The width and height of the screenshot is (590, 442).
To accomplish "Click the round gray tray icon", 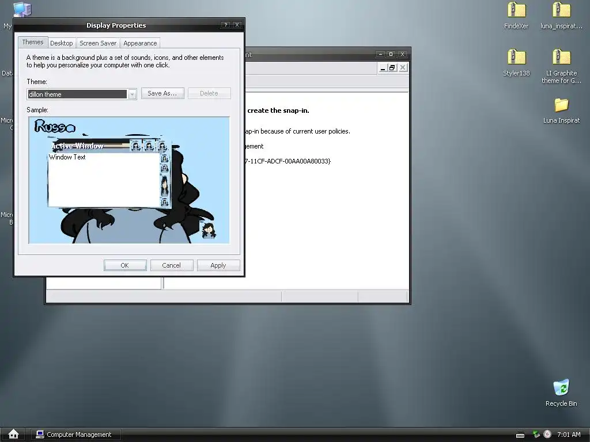I will point(547,434).
